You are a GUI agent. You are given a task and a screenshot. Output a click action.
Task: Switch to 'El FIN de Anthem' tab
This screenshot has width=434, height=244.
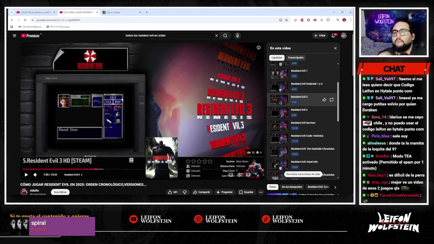click(x=36, y=12)
